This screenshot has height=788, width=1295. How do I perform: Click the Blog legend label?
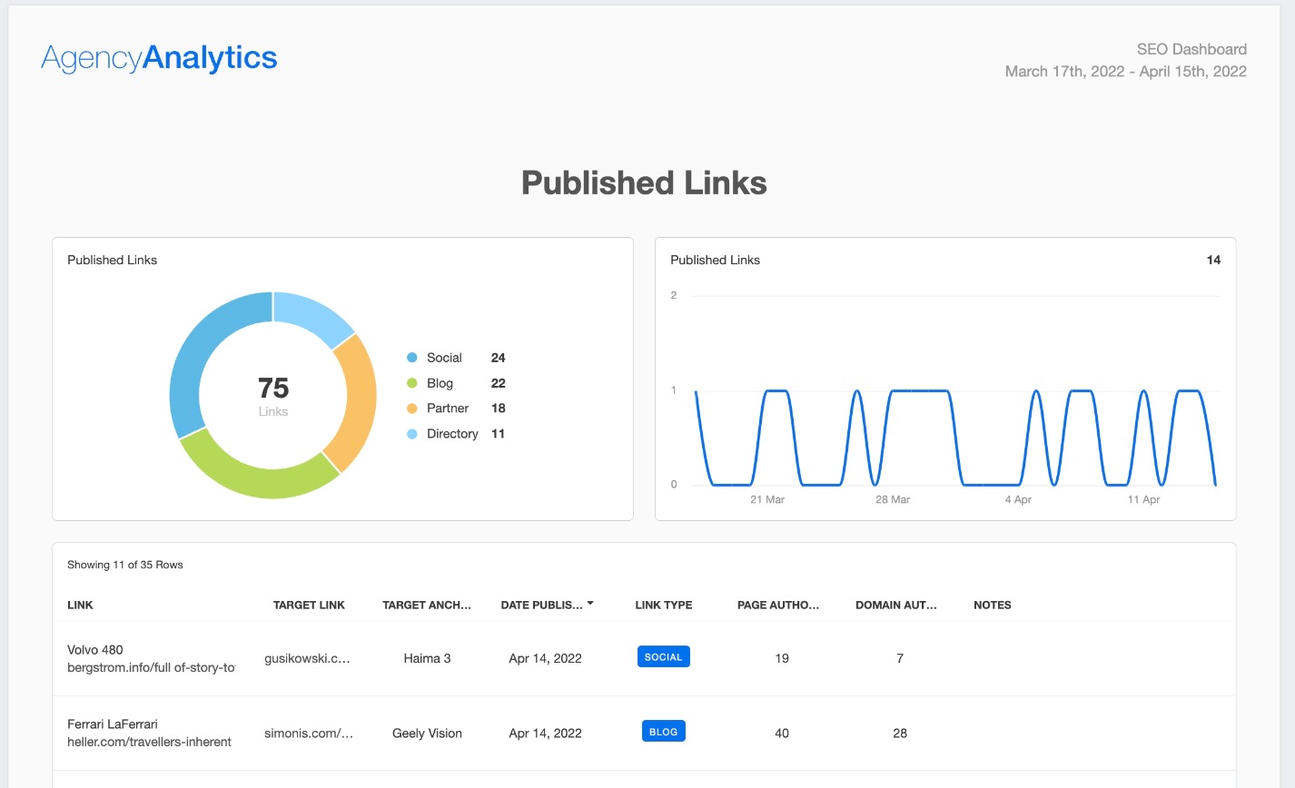tap(440, 383)
